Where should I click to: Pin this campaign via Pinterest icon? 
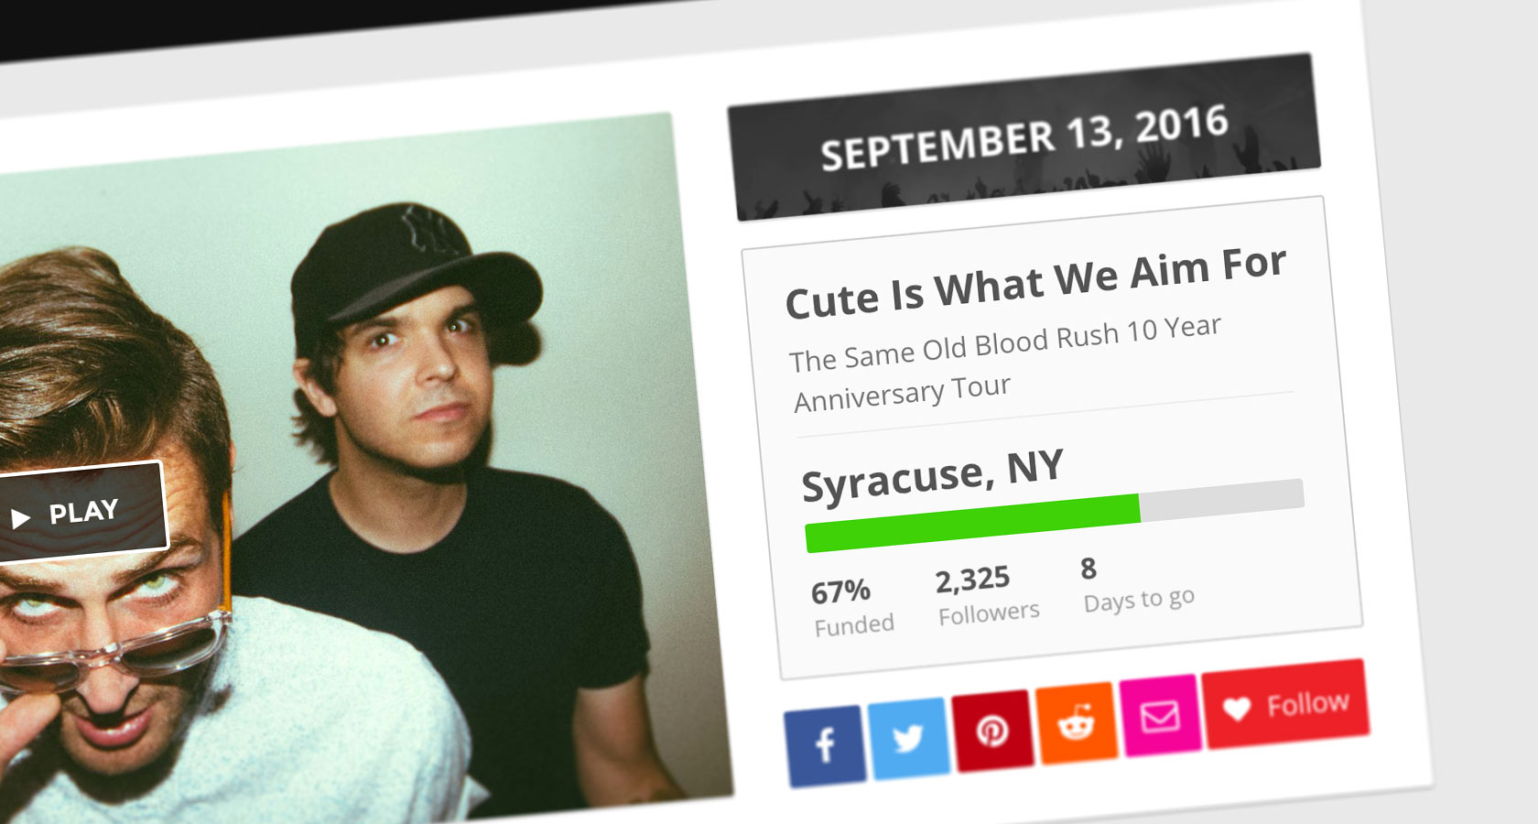click(991, 730)
